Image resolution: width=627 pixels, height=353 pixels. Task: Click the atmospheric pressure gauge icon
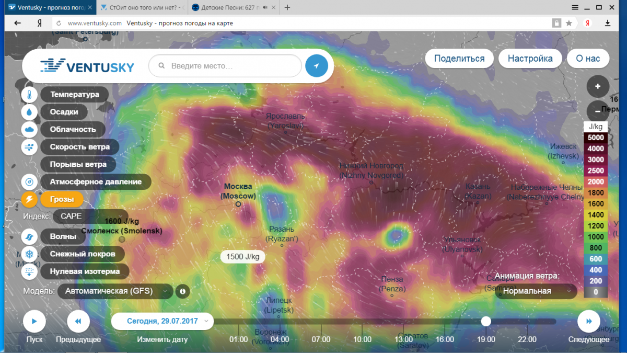[30, 181]
